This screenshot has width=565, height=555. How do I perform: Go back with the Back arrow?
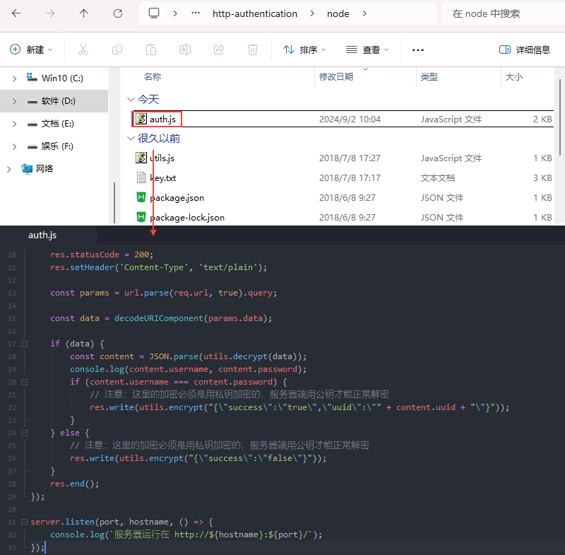(x=16, y=13)
